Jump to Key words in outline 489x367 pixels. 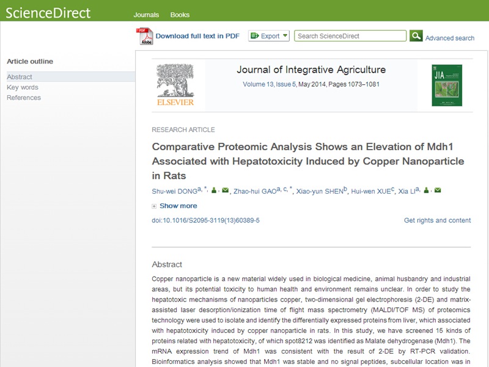click(23, 87)
